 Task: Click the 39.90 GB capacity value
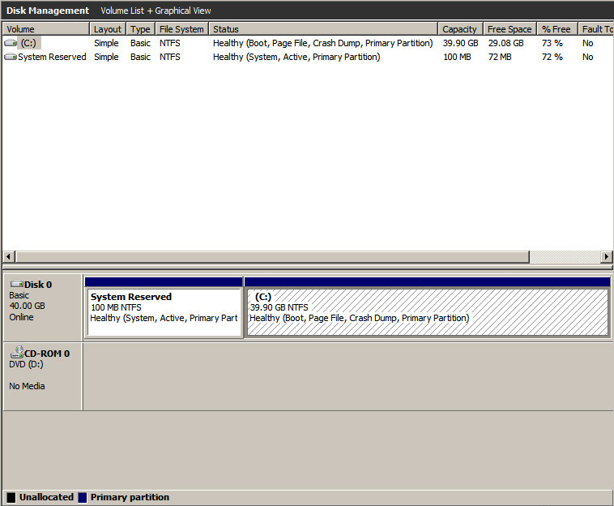(x=460, y=43)
